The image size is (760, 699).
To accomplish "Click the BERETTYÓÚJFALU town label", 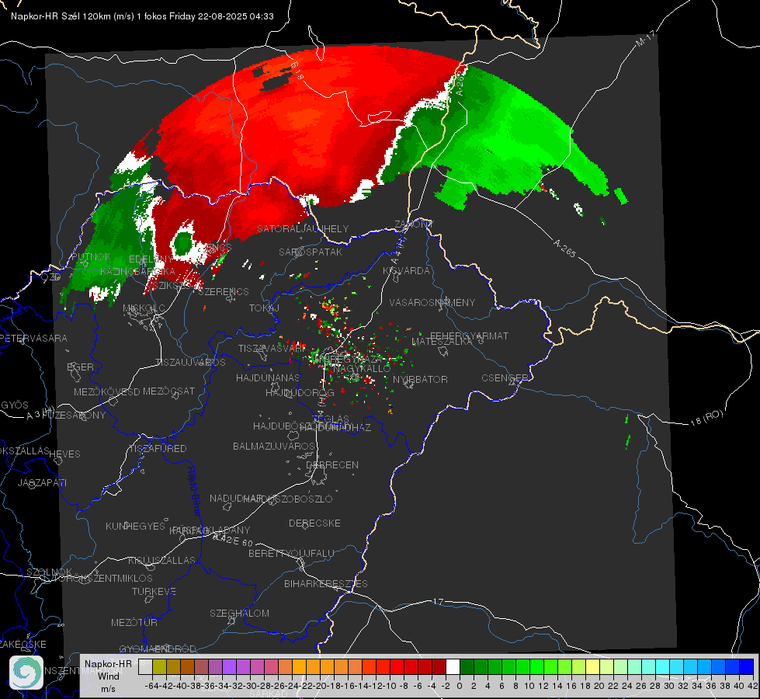I will [x=291, y=554].
